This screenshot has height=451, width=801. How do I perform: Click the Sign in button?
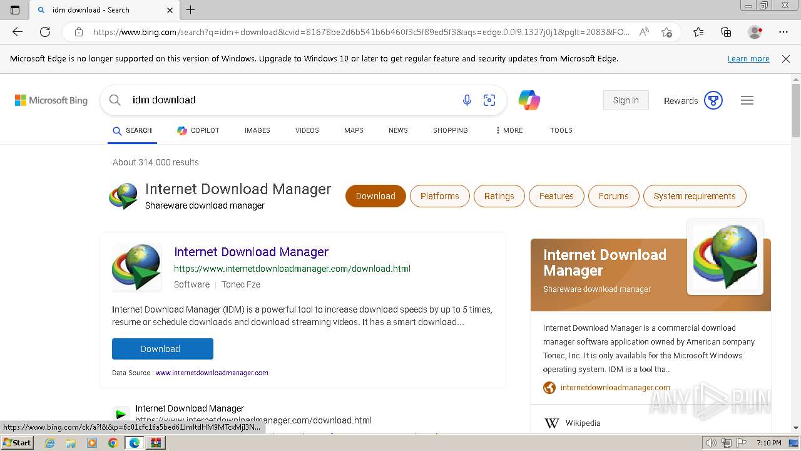(x=626, y=100)
